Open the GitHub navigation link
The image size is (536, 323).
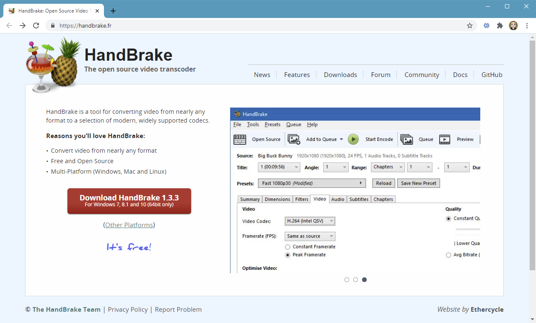[x=492, y=75]
